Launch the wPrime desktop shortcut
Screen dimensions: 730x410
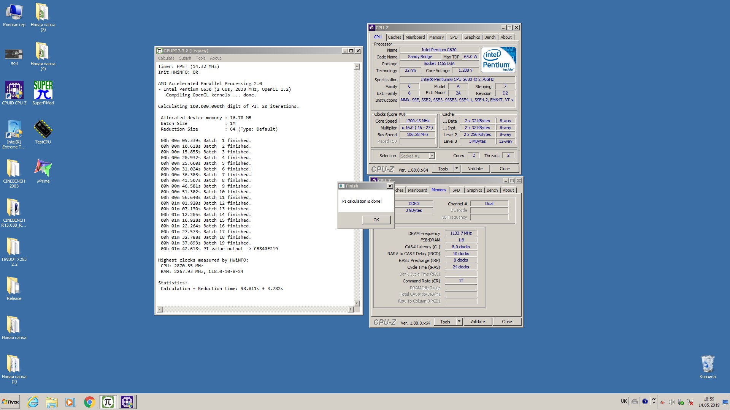(x=43, y=171)
